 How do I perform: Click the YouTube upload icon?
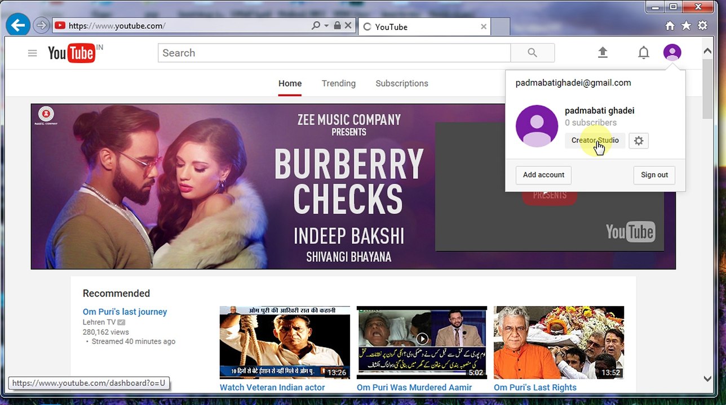pos(603,52)
